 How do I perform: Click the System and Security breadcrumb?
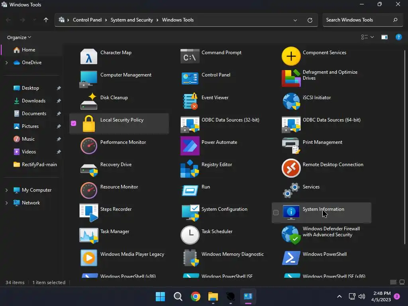131,20
